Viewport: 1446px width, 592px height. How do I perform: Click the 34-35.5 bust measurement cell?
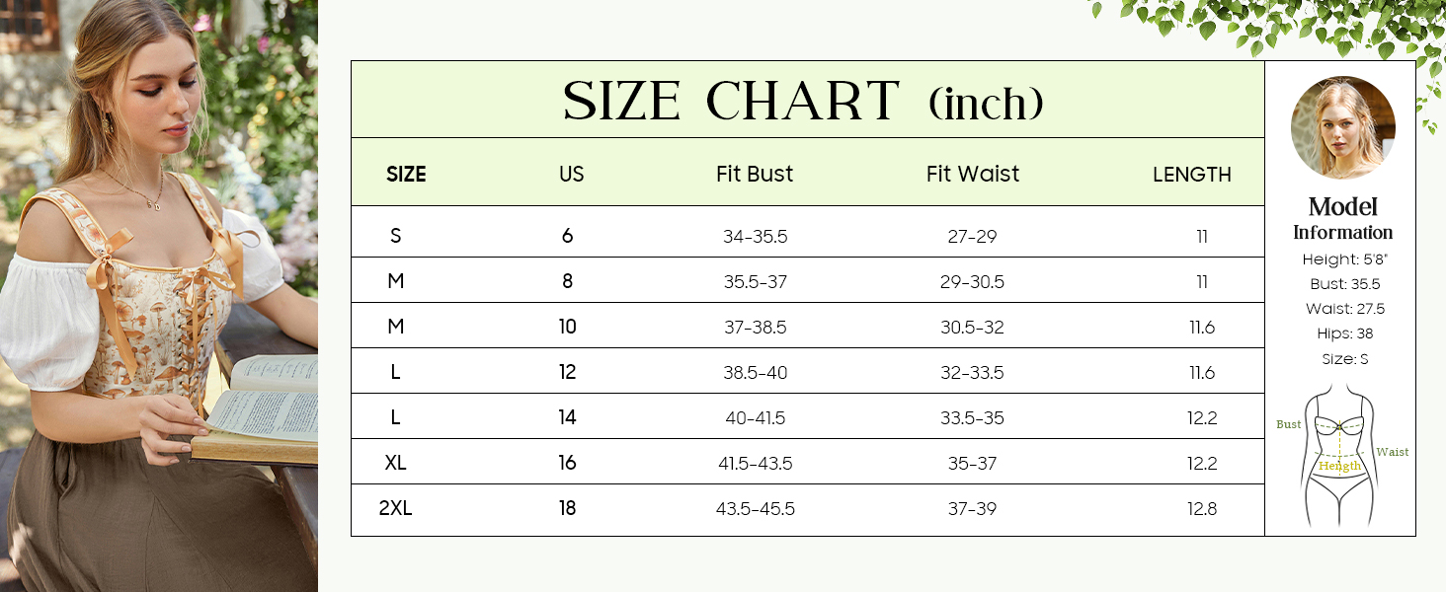pyautogui.click(x=756, y=237)
